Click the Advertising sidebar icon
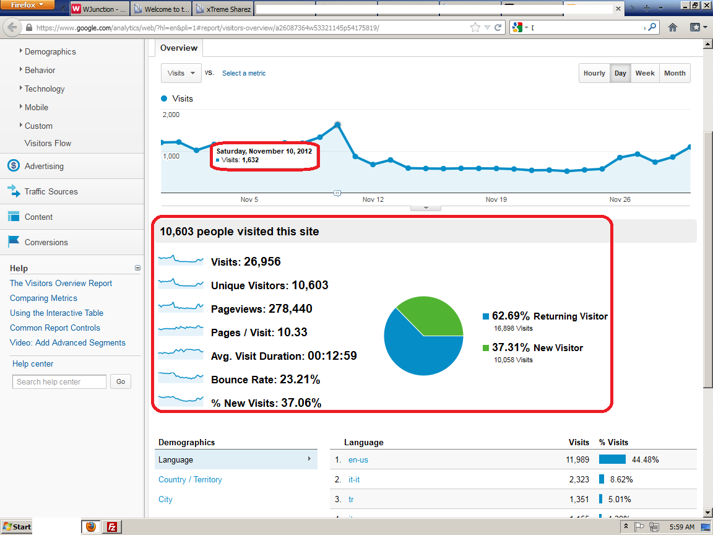Viewport: 713px width, 535px height. point(14,166)
